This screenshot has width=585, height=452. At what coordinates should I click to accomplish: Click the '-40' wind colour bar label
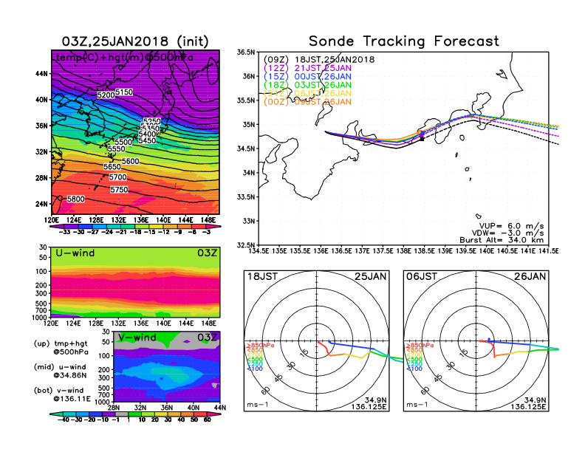click(63, 420)
